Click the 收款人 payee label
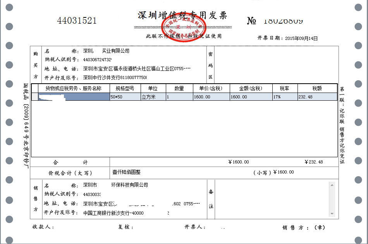 [x=43, y=227]
